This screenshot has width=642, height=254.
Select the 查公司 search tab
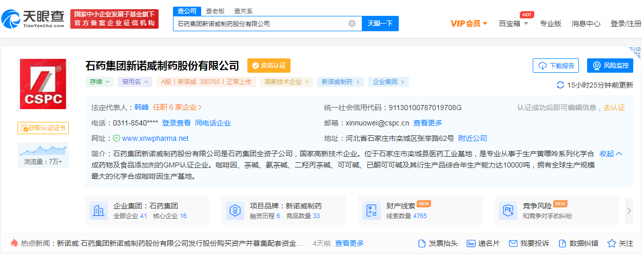click(186, 11)
